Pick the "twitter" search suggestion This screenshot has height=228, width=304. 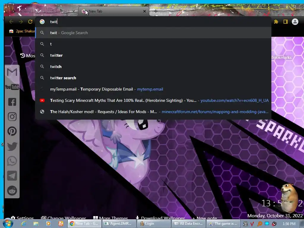(x=153, y=55)
